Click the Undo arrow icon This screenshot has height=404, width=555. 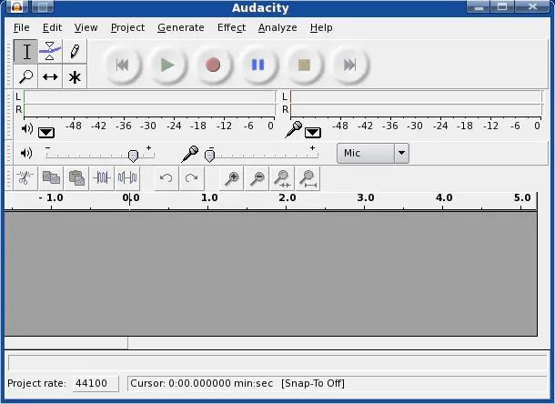coord(166,178)
